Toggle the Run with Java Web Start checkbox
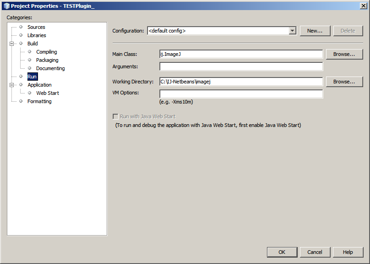Image resolution: width=370 pixels, height=264 pixels. tap(115, 116)
